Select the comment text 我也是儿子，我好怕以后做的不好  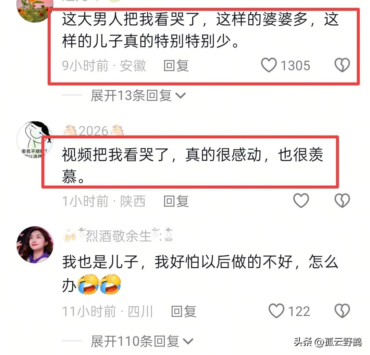[x=177, y=262]
